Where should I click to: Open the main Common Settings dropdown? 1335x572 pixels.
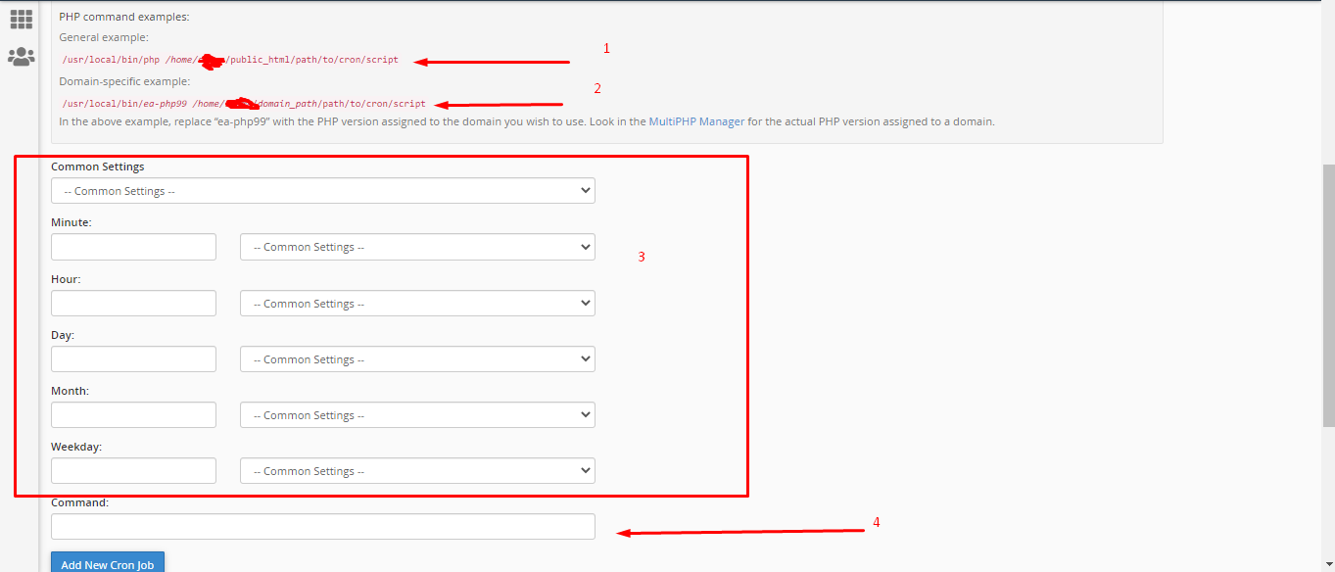point(323,190)
